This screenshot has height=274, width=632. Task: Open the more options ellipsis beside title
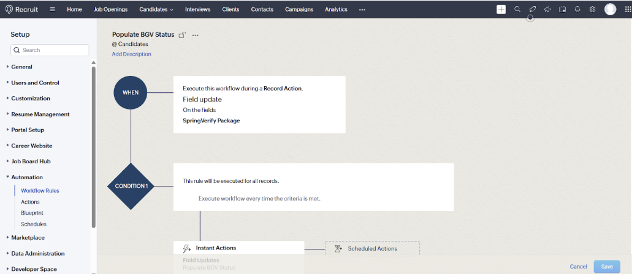coord(196,35)
